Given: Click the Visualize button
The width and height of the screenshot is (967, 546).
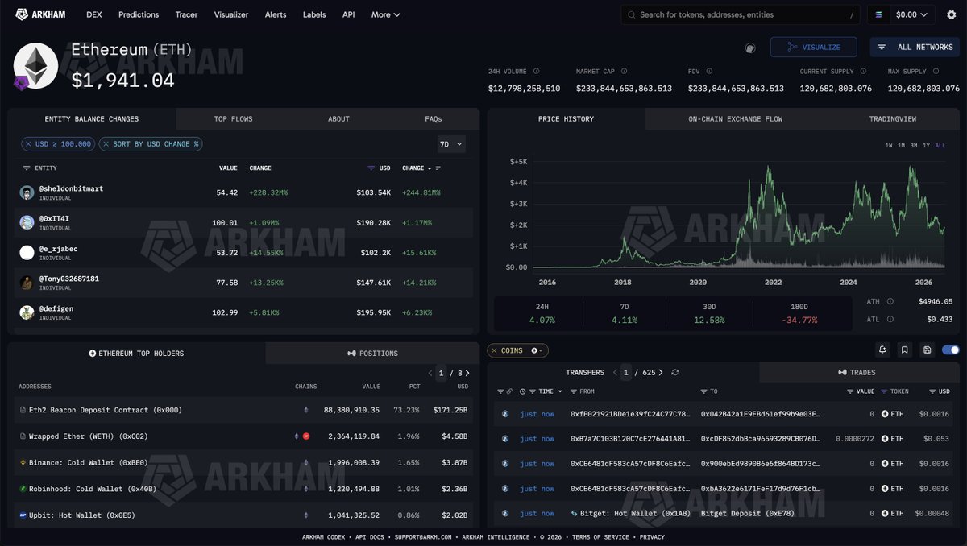Looking at the screenshot, I should pyautogui.click(x=813, y=48).
